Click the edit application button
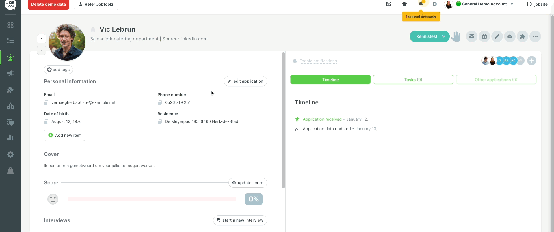The height and width of the screenshot is (232, 554). (x=245, y=81)
